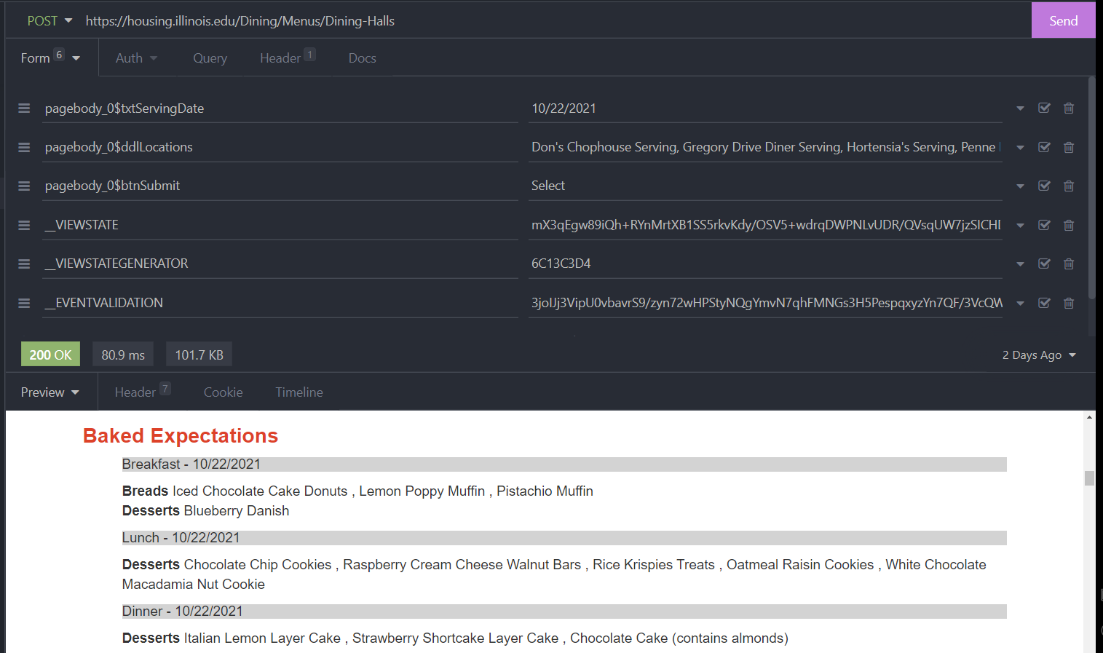Viewport: 1103px width, 653px height.
Task: Click the Breakfast - 10/22/2021 bar
Action: [x=564, y=464]
